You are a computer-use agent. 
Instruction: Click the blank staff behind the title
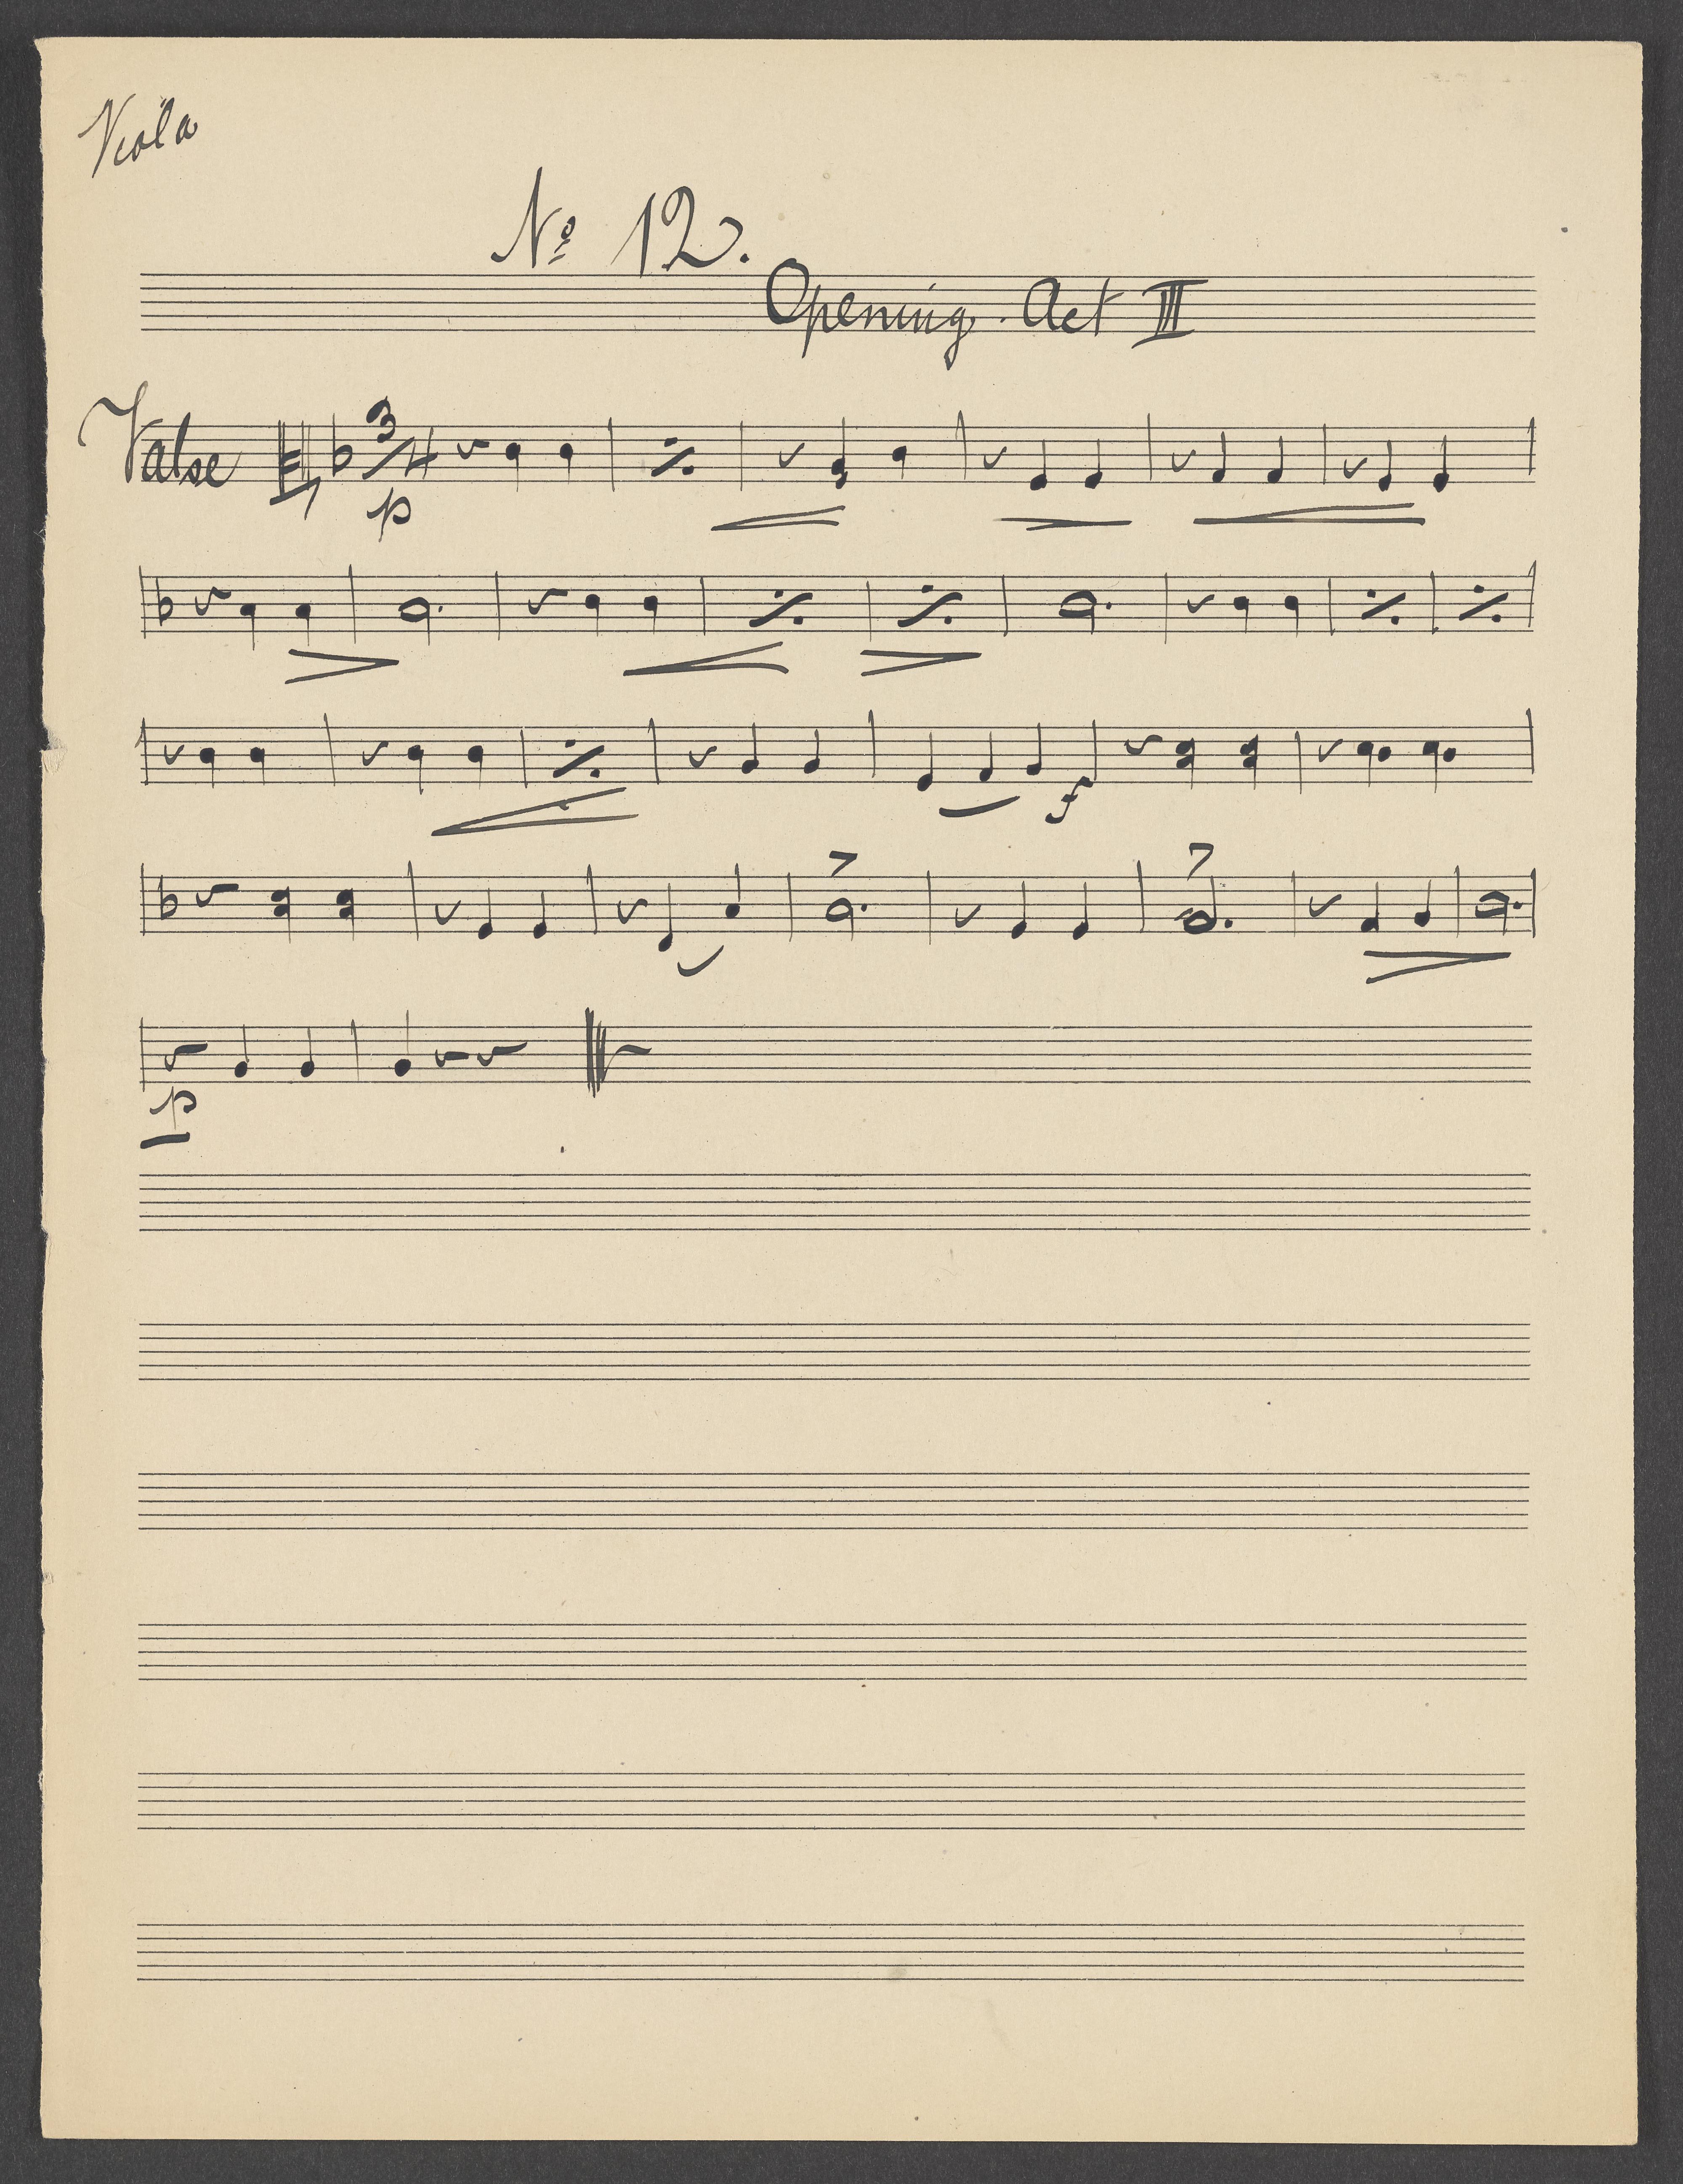[837, 303]
